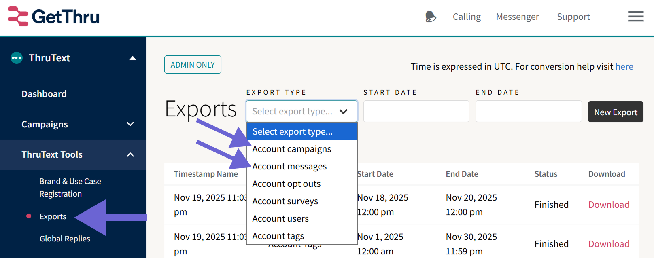
Task: Click the ThruText Tools sidebar label
Action: pyautogui.click(x=52, y=154)
